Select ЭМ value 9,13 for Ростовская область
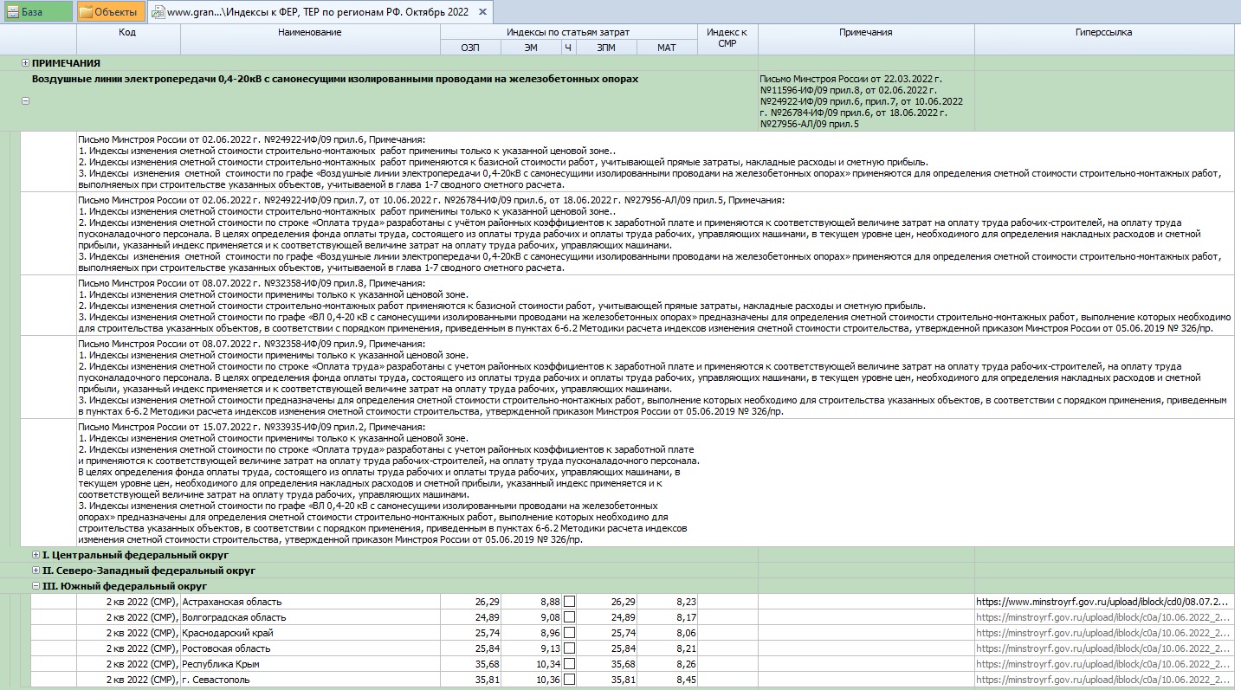1241x690 pixels. tap(531, 648)
